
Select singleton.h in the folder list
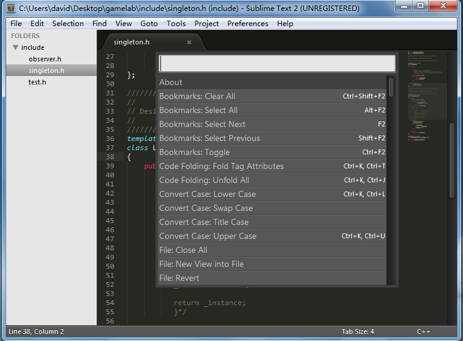pos(46,71)
